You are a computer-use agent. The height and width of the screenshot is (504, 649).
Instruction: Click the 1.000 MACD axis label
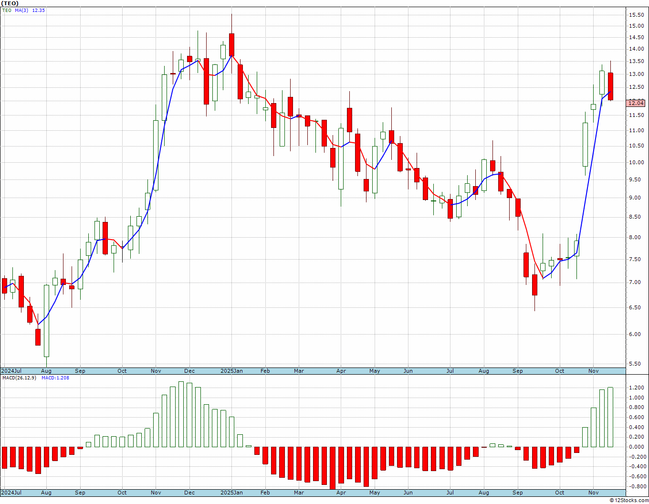[637, 398]
